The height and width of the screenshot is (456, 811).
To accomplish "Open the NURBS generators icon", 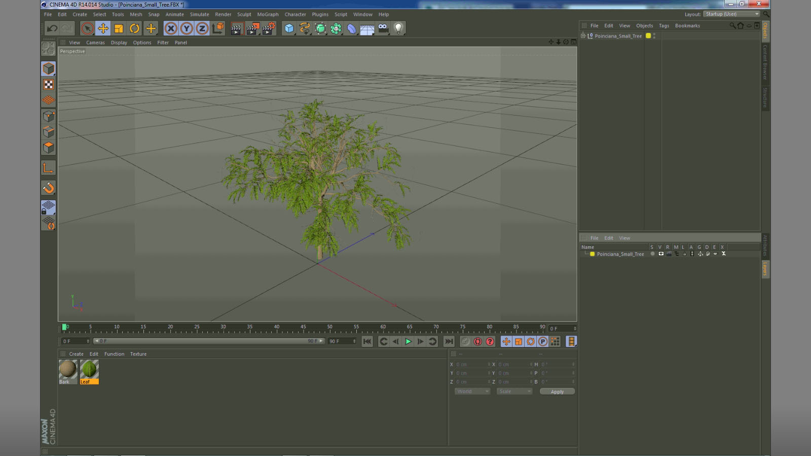I will pos(320,28).
